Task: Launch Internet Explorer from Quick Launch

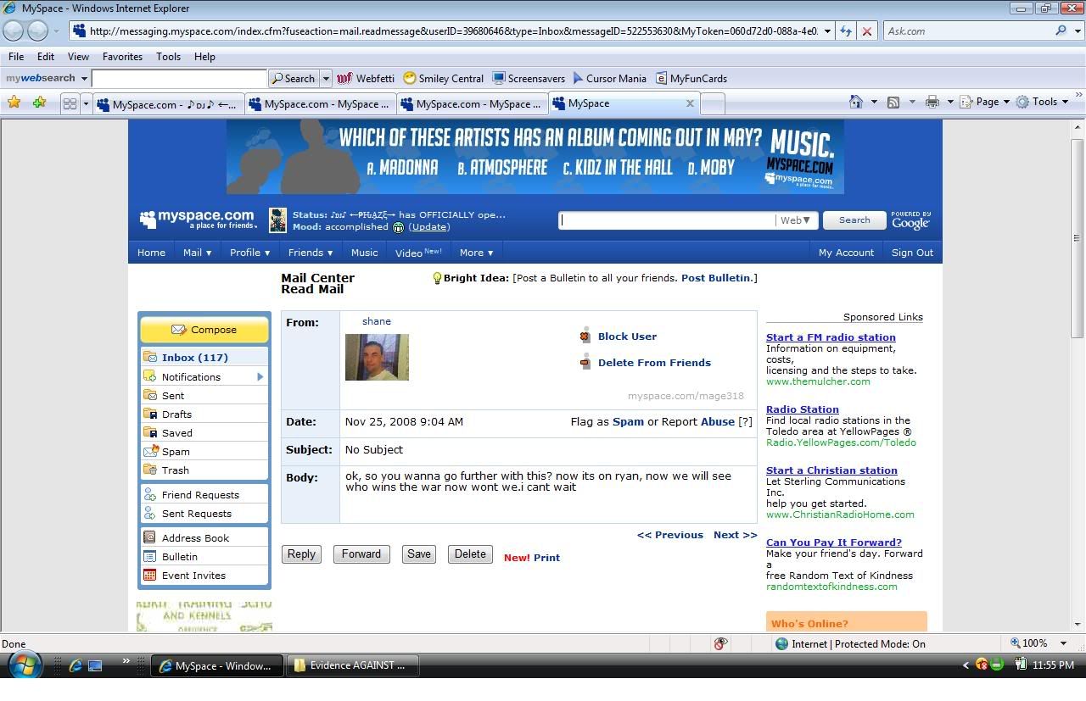Action: coord(76,665)
